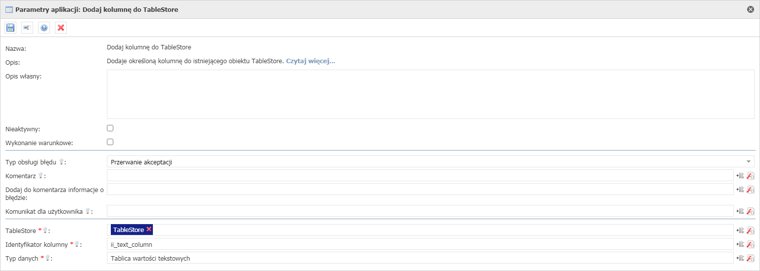Close the Parametry aplikacji dialog
This screenshot has height=271, width=760.
(x=751, y=9)
